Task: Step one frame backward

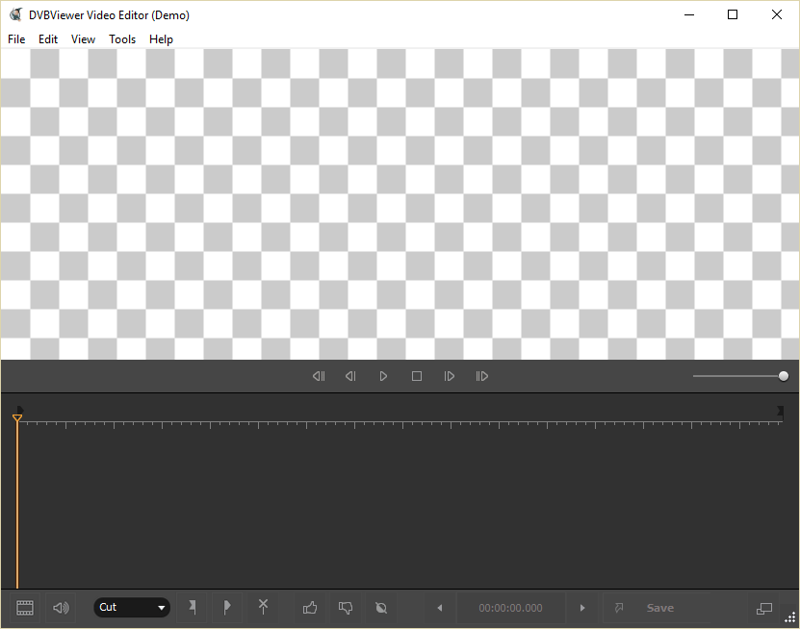Action: pyautogui.click(x=350, y=376)
